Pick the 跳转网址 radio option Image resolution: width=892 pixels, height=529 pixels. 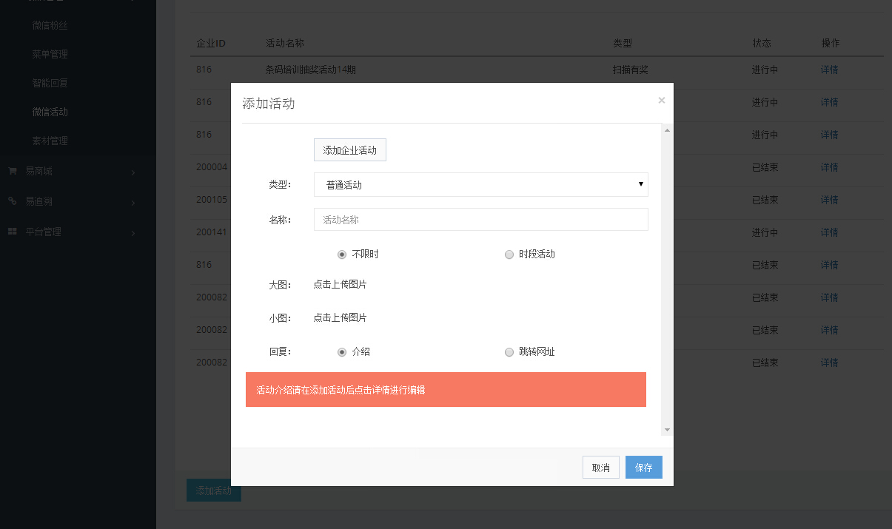[x=509, y=352]
